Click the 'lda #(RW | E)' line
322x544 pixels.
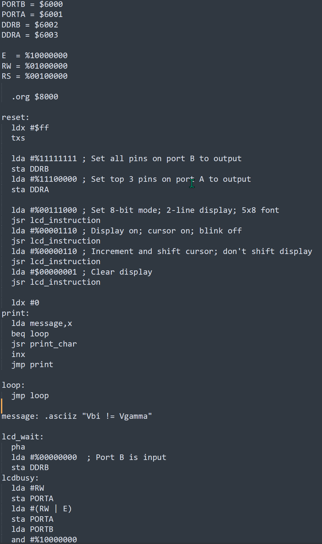pyautogui.click(x=42, y=509)
